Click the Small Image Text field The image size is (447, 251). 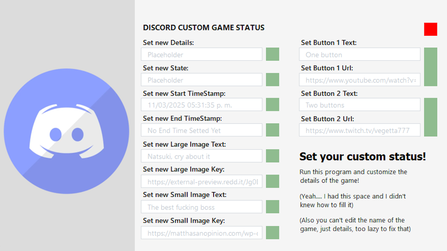pos(202,206)
